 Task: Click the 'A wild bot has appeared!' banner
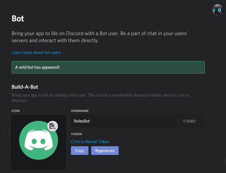coord(108,67)
